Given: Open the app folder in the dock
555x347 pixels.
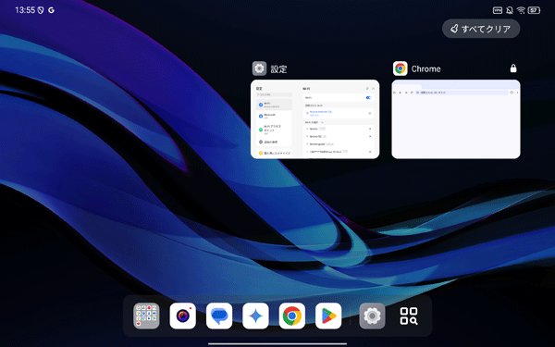Looking at the screenshot, I should [x=146, y=316].
